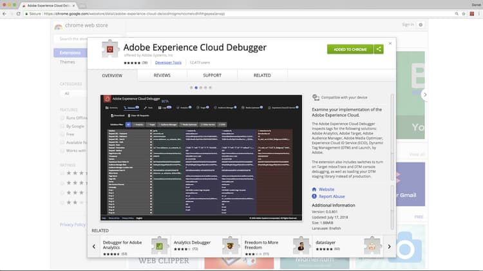Bookmark the page with the star icon
The image size is (483, 271).
coord(464,14)
